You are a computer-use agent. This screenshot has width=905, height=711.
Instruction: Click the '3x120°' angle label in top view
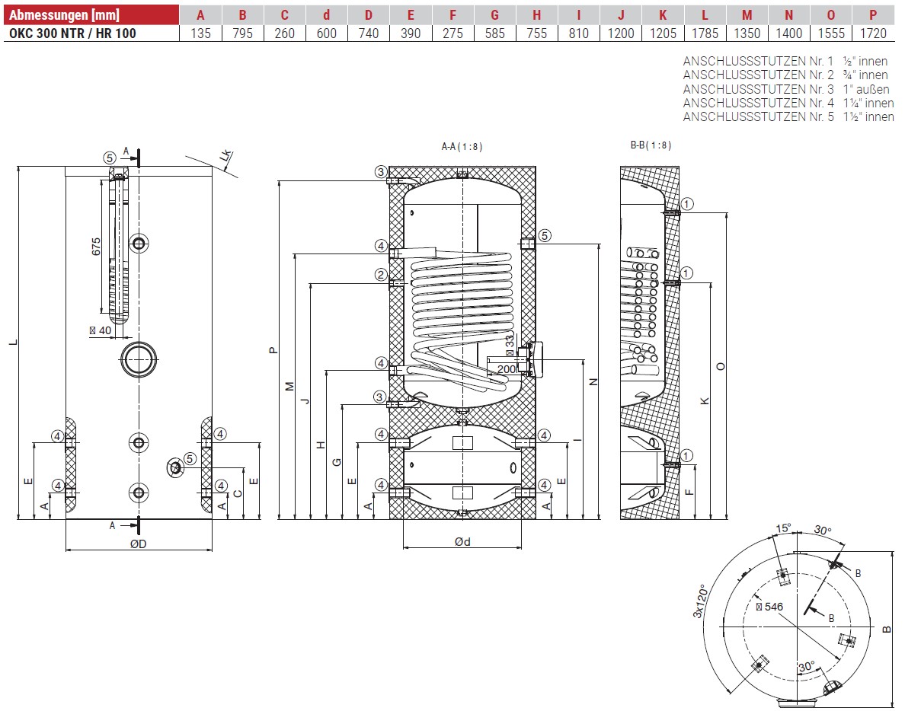point(700,601)
